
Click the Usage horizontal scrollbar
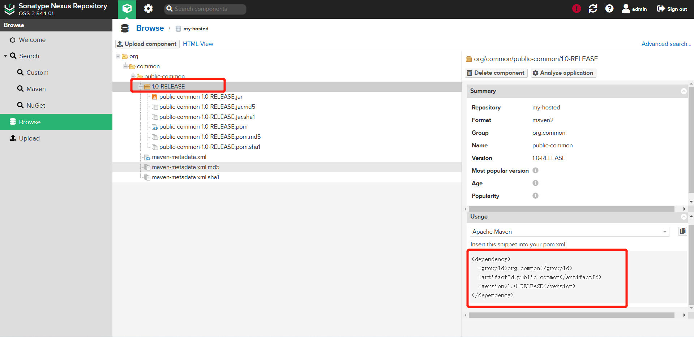[x=571, y=315]
